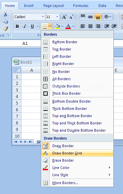Apply Right Border option
123x194 pixels.
point(77,64)
